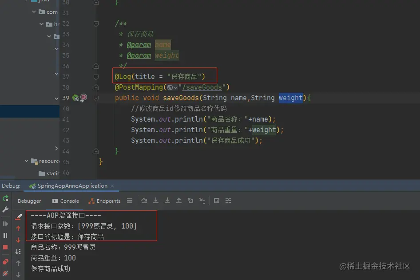Viewport: 420px width, 280px height.
Task: Toggle a breakpoint at line number 41
Action: click(x=66, y=119)
